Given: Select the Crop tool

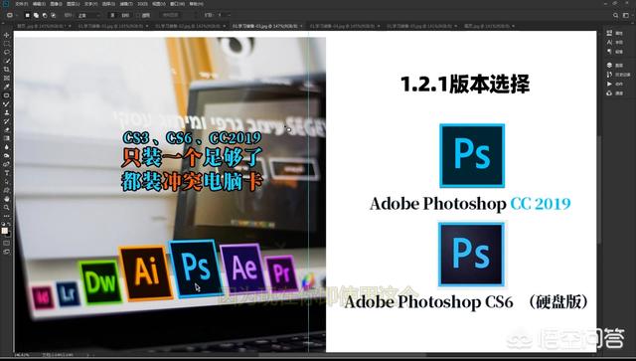Looking at the screenshot, I should click(7, 70).
